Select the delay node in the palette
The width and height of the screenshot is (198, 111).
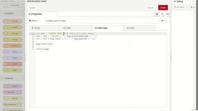(x=13, y=52)
